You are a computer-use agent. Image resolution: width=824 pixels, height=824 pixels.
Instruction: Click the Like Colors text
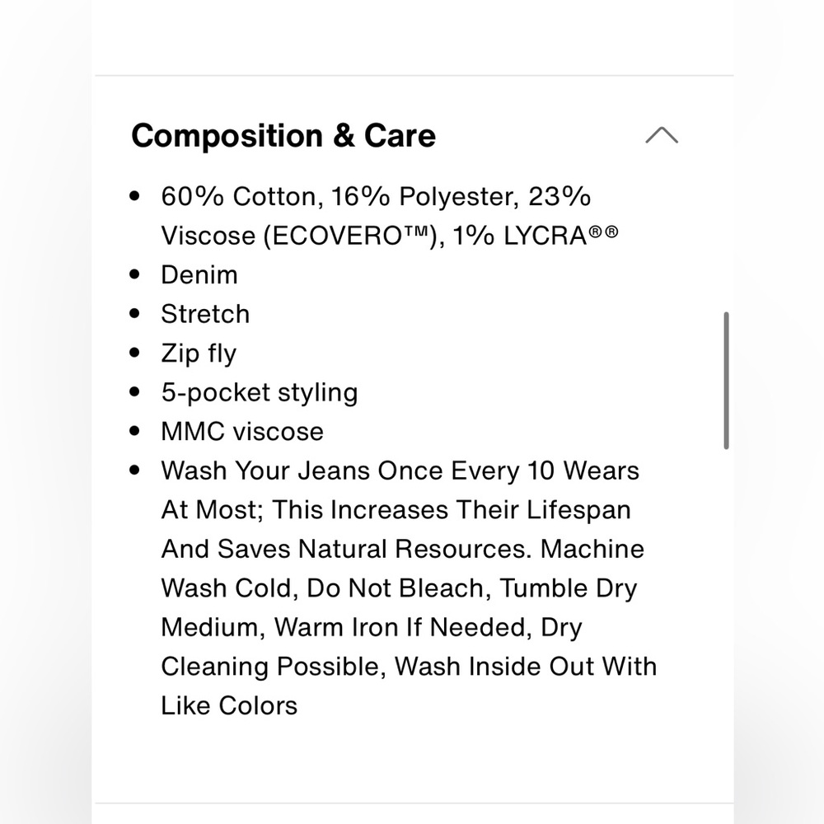tap(229, 706)
